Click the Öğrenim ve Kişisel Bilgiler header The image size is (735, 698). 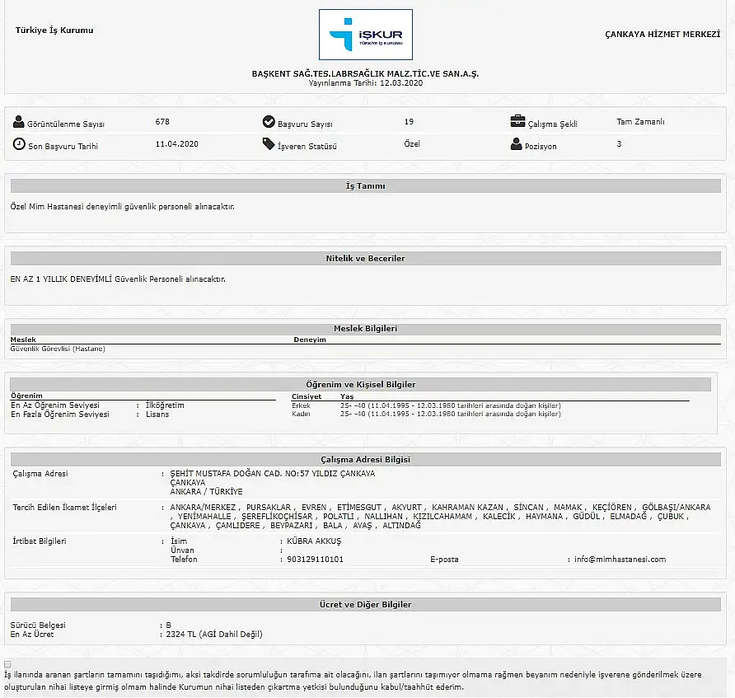[x=360, y=384]
